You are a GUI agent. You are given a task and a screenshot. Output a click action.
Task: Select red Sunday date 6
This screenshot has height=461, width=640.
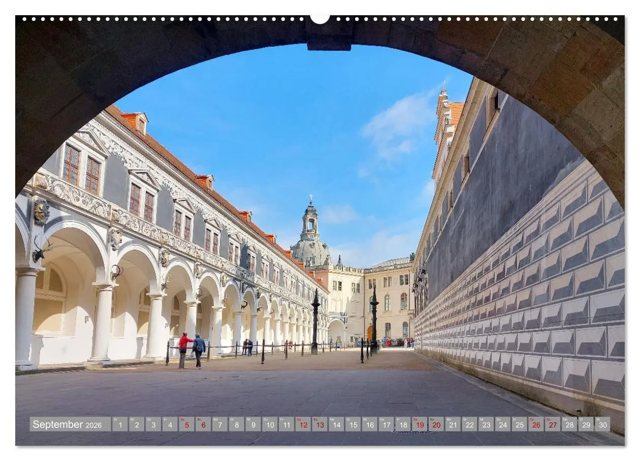[x=203, y=424]
